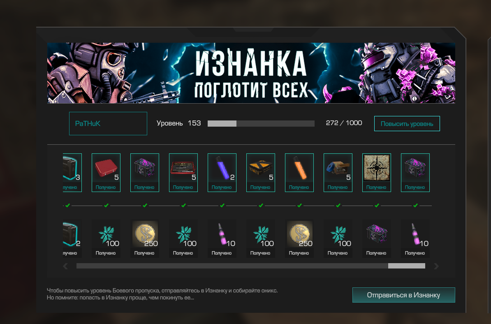
Task: Click the PaTHuK name field
Action: pos(108,123)
